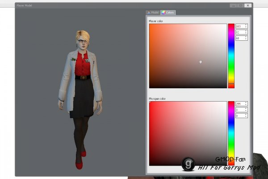Click the person icon on Model tab
Viewport: 268px width, 179px height.
click(x=149, y=13)
